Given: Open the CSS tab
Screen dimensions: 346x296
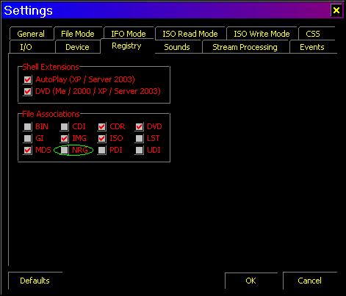Looking at the screenshot, I should 313,34.
